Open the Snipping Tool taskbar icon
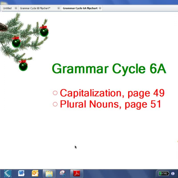 (63, 173)
